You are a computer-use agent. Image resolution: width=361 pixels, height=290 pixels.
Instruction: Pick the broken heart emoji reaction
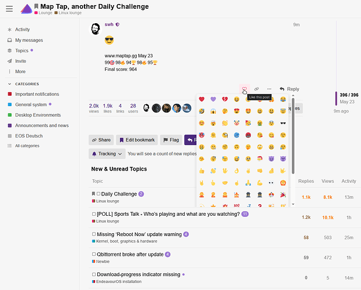point(225,99)
